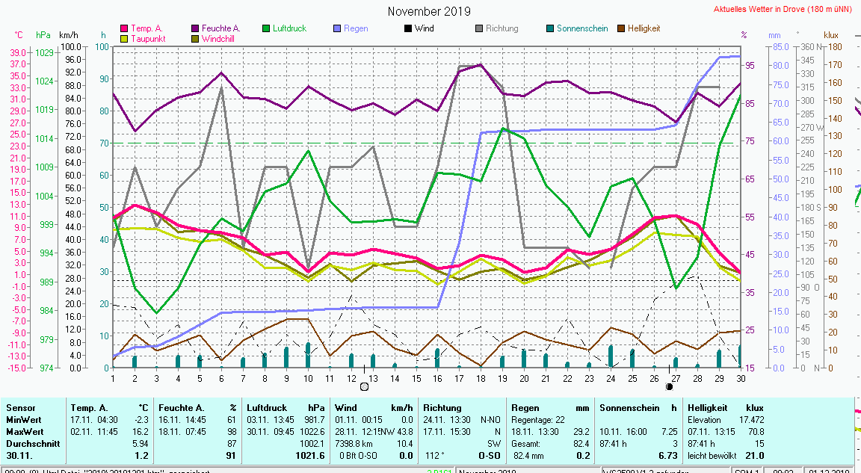
Task: Click the teal Sonnenschein legend square
Action: [x=549, y=29]
